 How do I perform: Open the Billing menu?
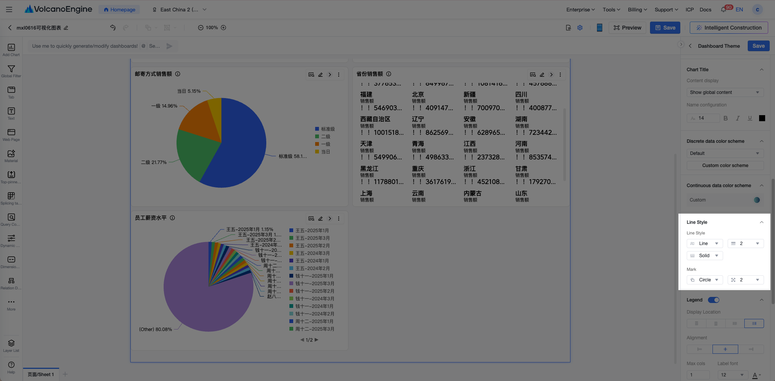click(637, 9)
